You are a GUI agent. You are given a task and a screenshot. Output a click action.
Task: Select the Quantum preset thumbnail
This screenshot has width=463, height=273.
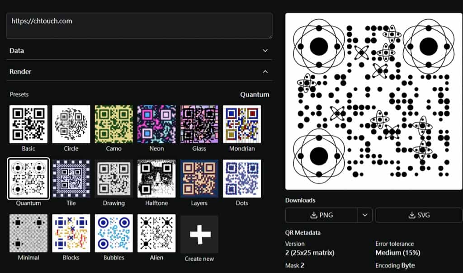(x=28, y=179)
